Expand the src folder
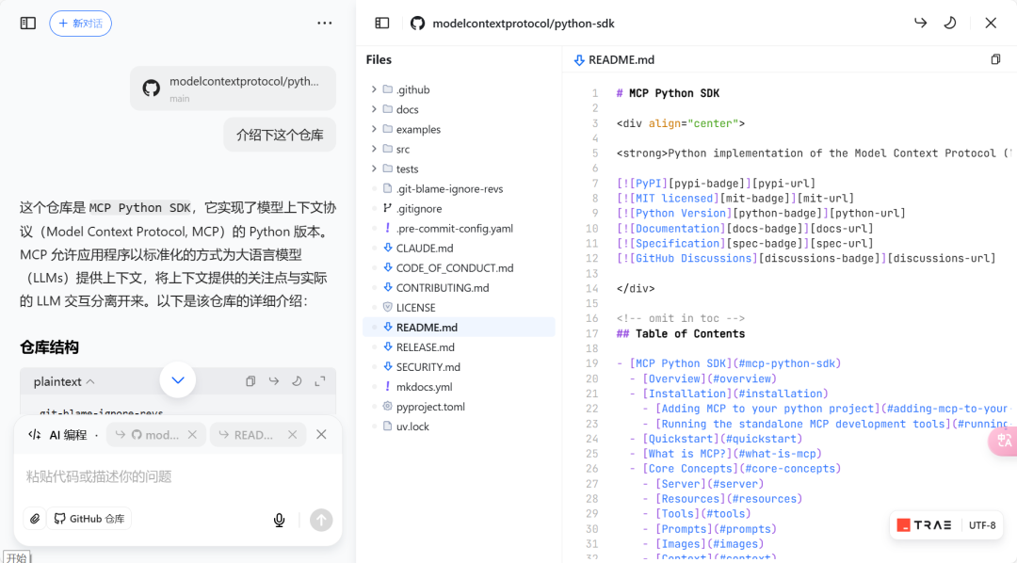1017x563 pixels. [374, 149]
